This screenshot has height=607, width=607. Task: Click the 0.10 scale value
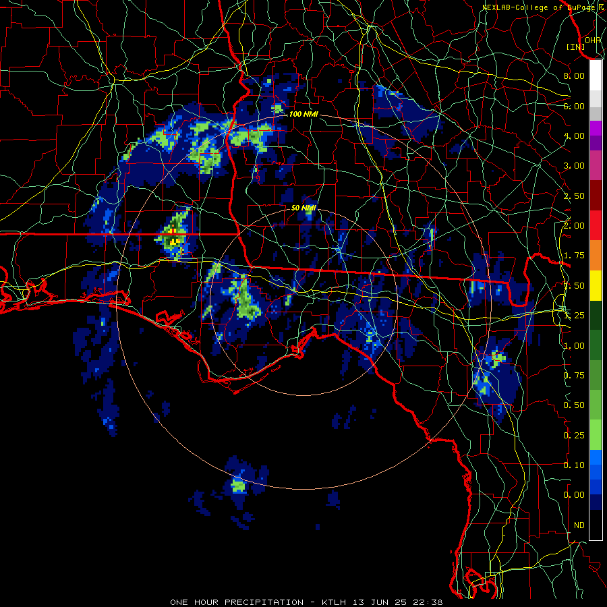tap(574, 465)
